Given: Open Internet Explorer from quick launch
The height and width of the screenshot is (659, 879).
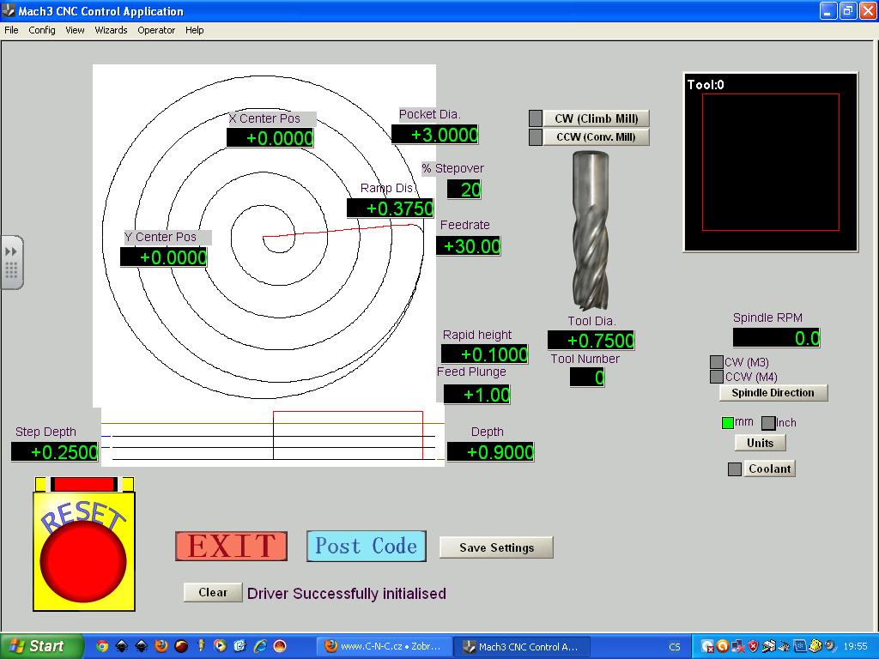Looking at the screenshot, I should click(259, 646).
